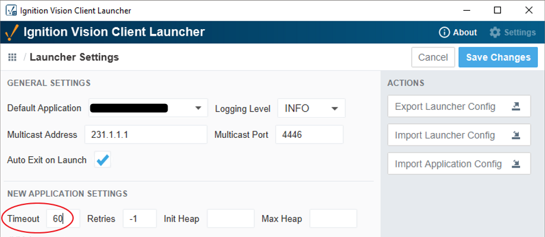Screen dimensions: 545x237
Task: Click the Settings gear icon
Action: tap(494, 32)
